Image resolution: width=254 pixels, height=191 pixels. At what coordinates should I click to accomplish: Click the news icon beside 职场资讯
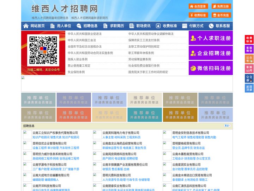coord(132,26)
